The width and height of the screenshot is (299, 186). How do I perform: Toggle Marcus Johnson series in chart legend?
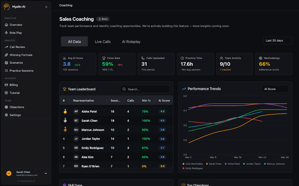click(x=275, y=164)
